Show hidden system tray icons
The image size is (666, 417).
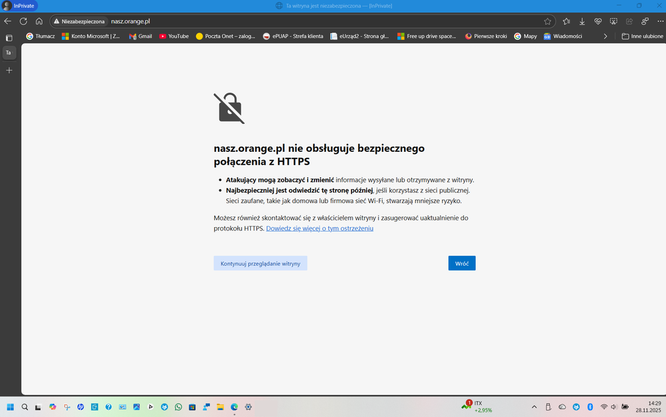[535, 406]
